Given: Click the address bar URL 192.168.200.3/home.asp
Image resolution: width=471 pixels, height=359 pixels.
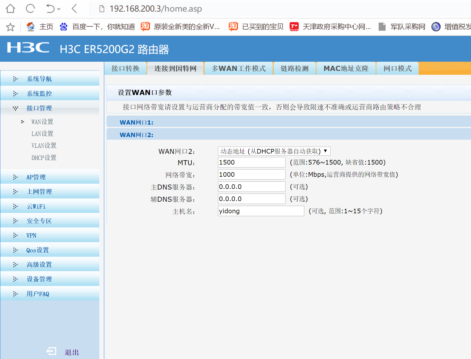Looking at the screenshot, I should [x=156, y=9].
